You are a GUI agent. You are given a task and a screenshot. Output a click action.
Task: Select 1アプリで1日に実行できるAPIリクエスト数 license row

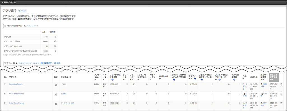[x=30, y=51]
